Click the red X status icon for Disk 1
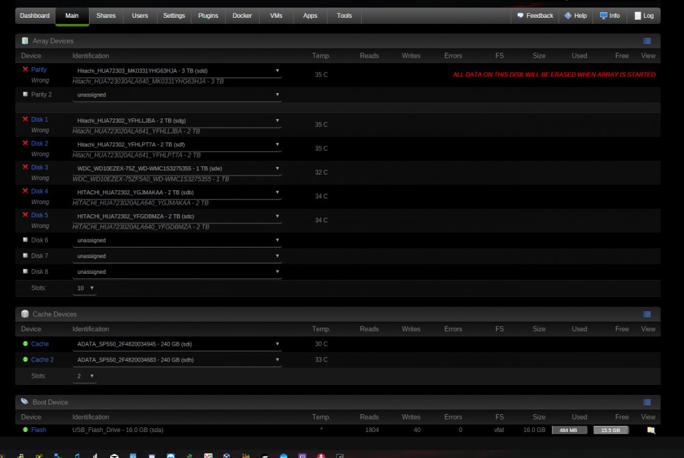Screen dimensions: 684x458 25,119
